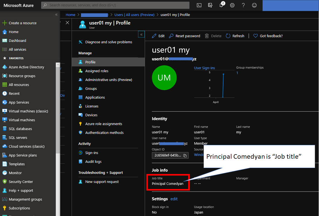This screenshot has height=216, width=319.
Task: Open the Profile menu item
Action: tap(108, 62)
